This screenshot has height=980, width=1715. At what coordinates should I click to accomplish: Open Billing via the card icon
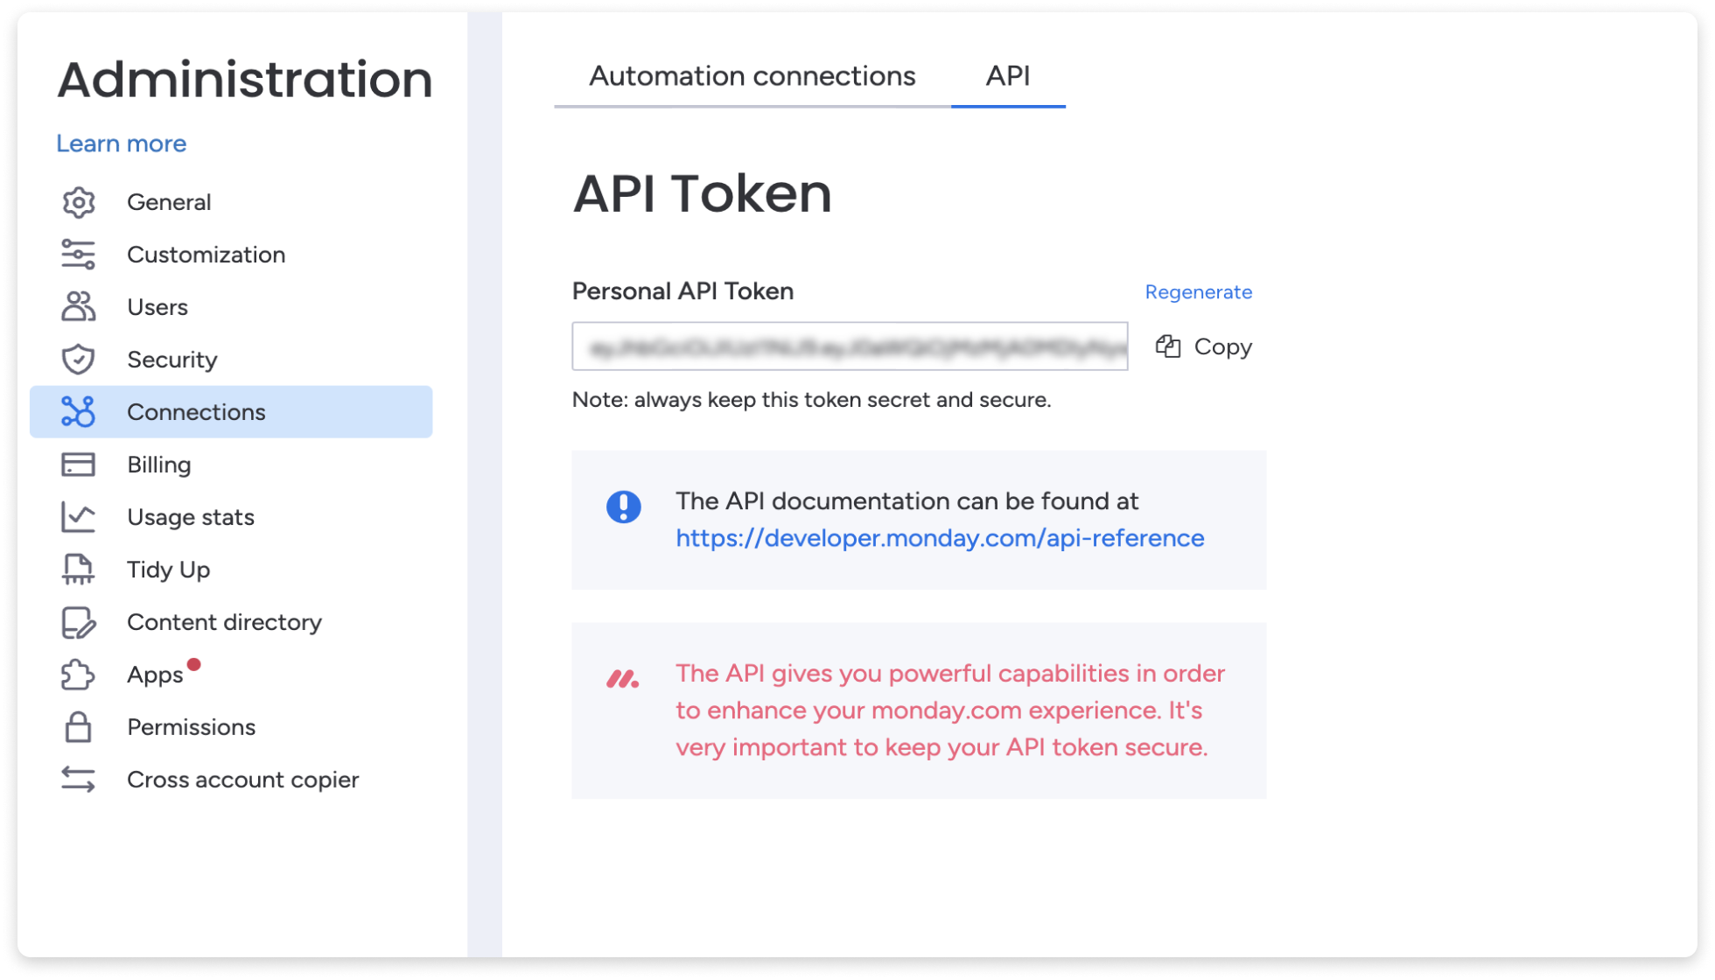79,465
